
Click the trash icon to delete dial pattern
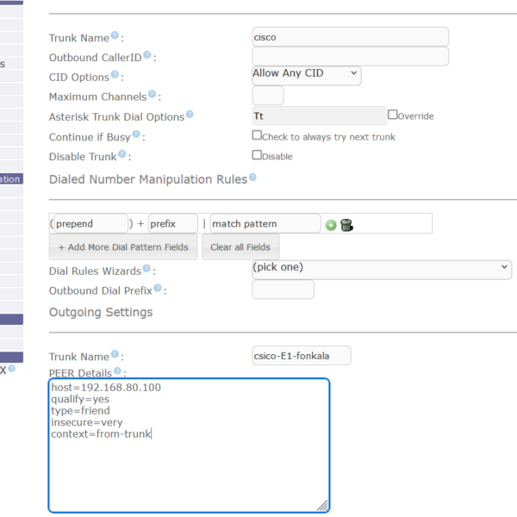coord(346,225)
